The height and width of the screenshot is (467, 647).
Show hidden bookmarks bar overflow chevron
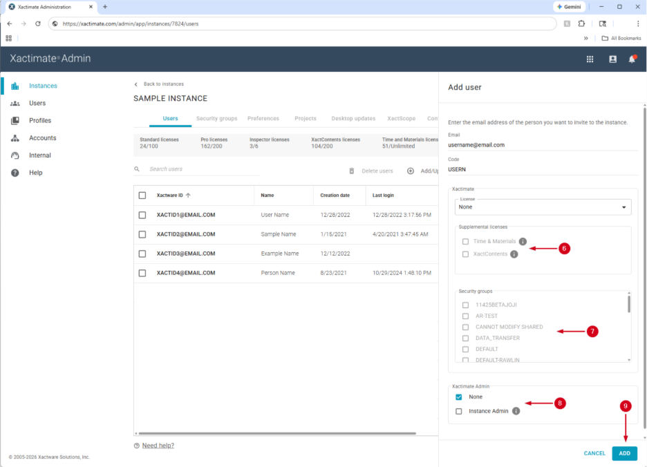(586, 38)
